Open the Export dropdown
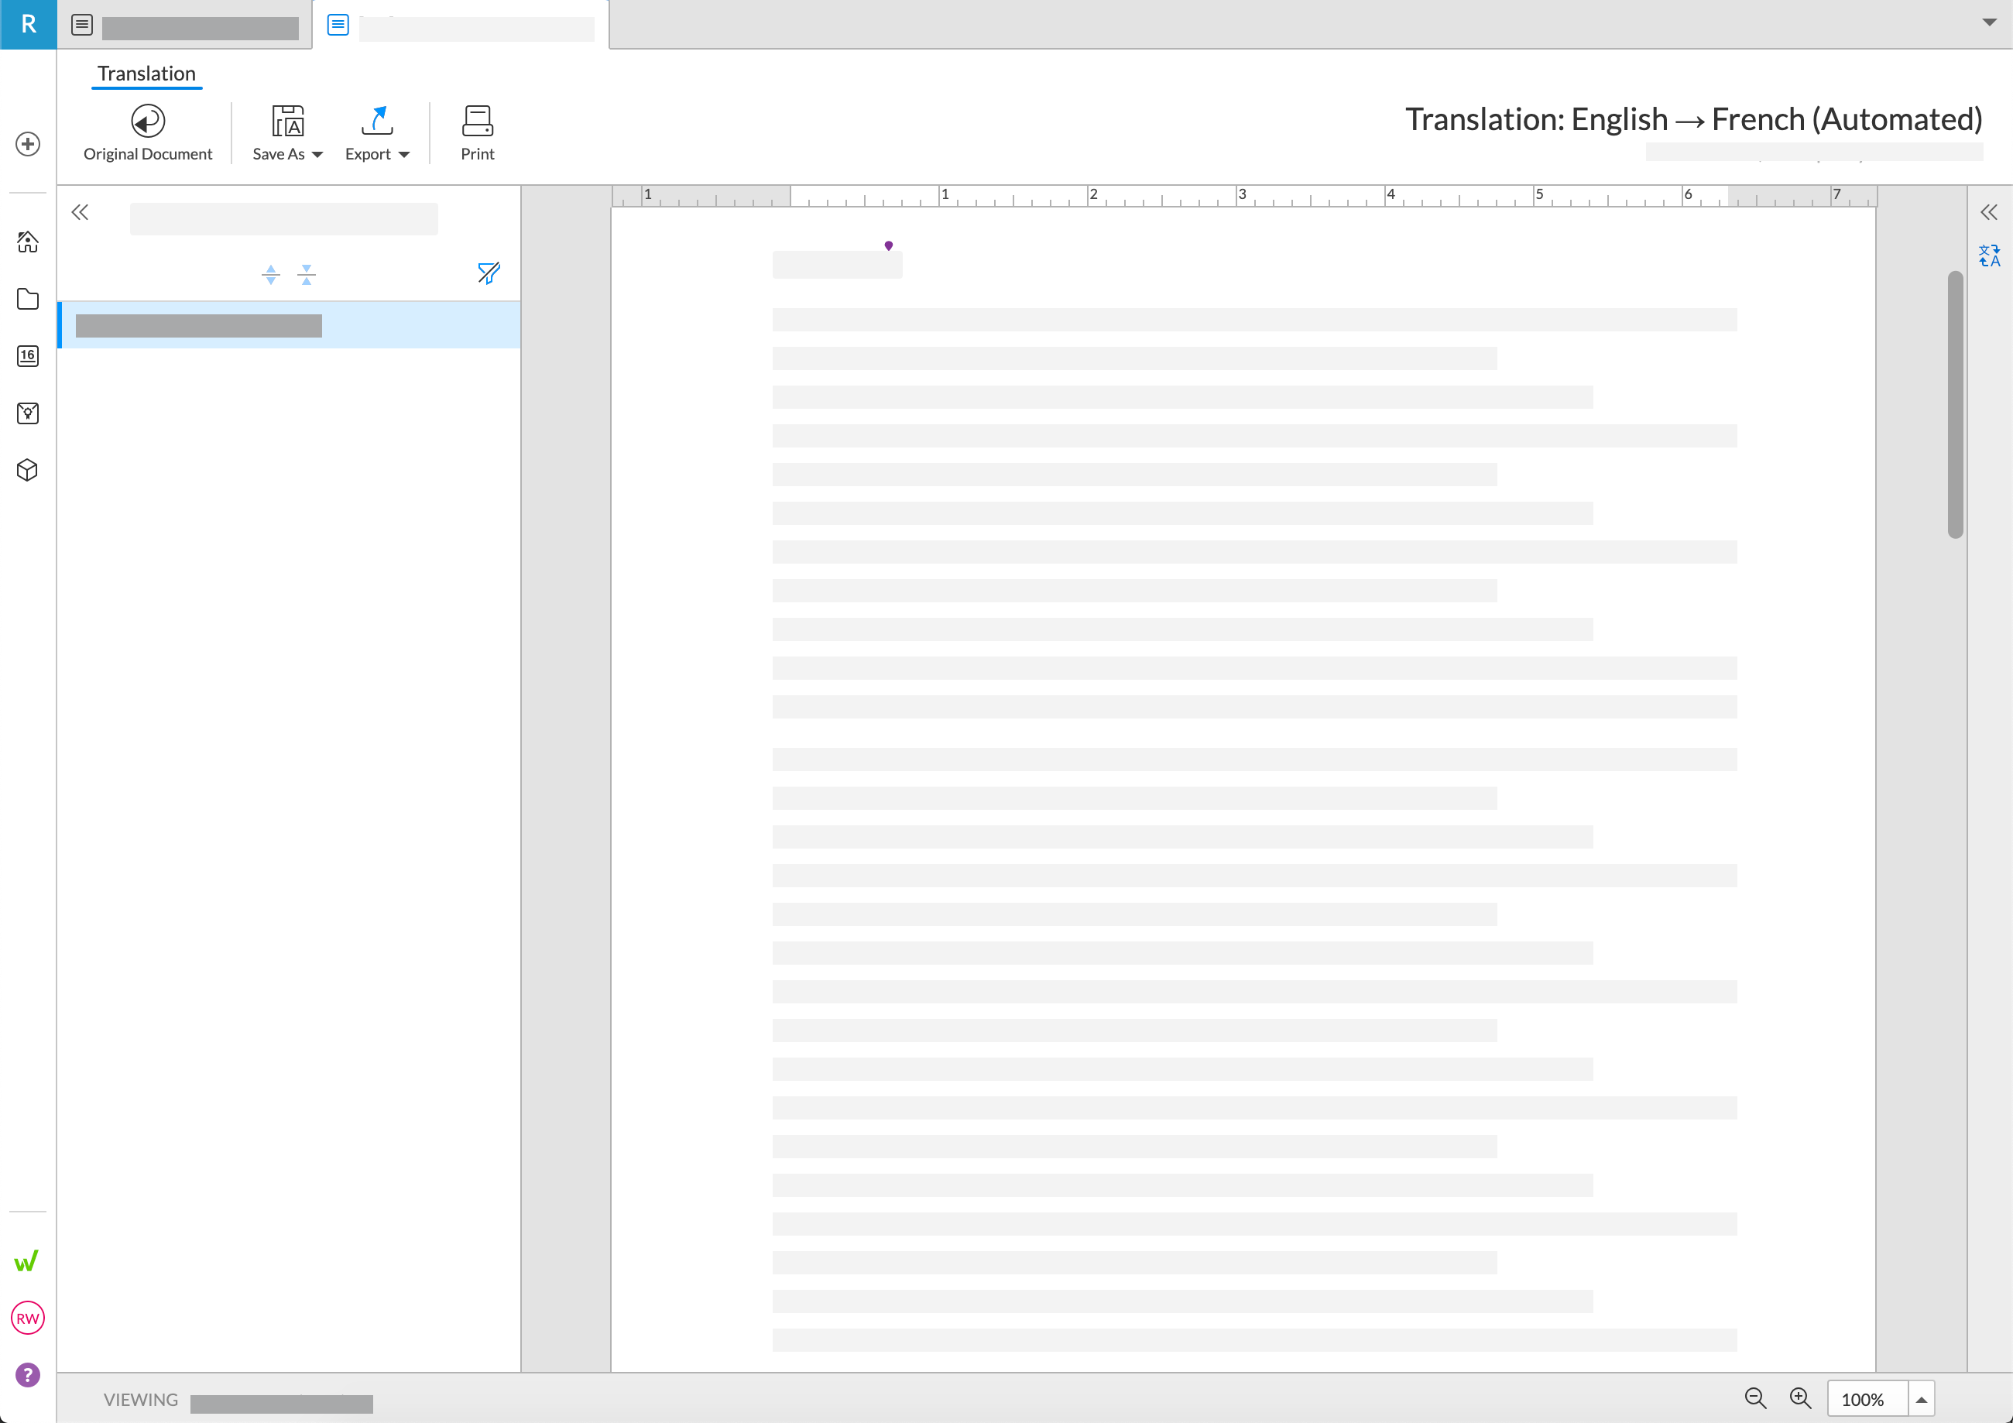This screenshot has height=1423, width=2013. (x=378, y=132)
